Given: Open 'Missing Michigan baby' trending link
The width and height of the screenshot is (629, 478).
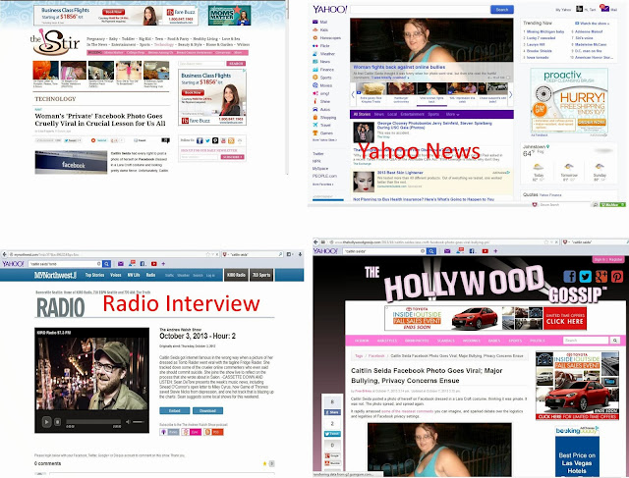Looking at the screenshot, I should (x=545, y=31).
